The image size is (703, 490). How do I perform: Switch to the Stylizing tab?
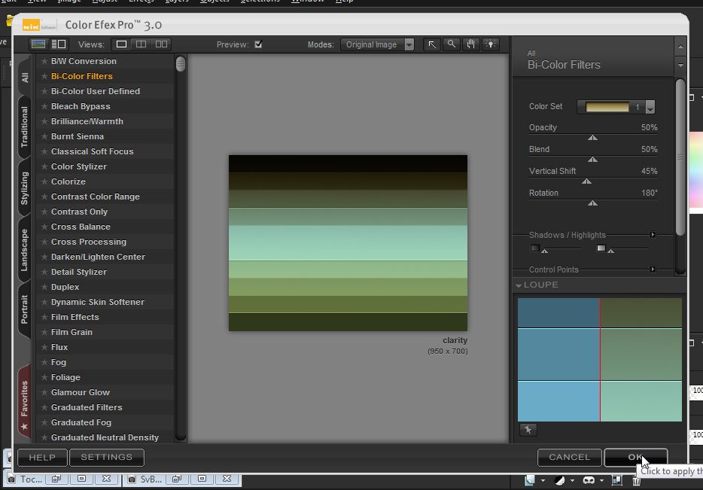point(24,188)
